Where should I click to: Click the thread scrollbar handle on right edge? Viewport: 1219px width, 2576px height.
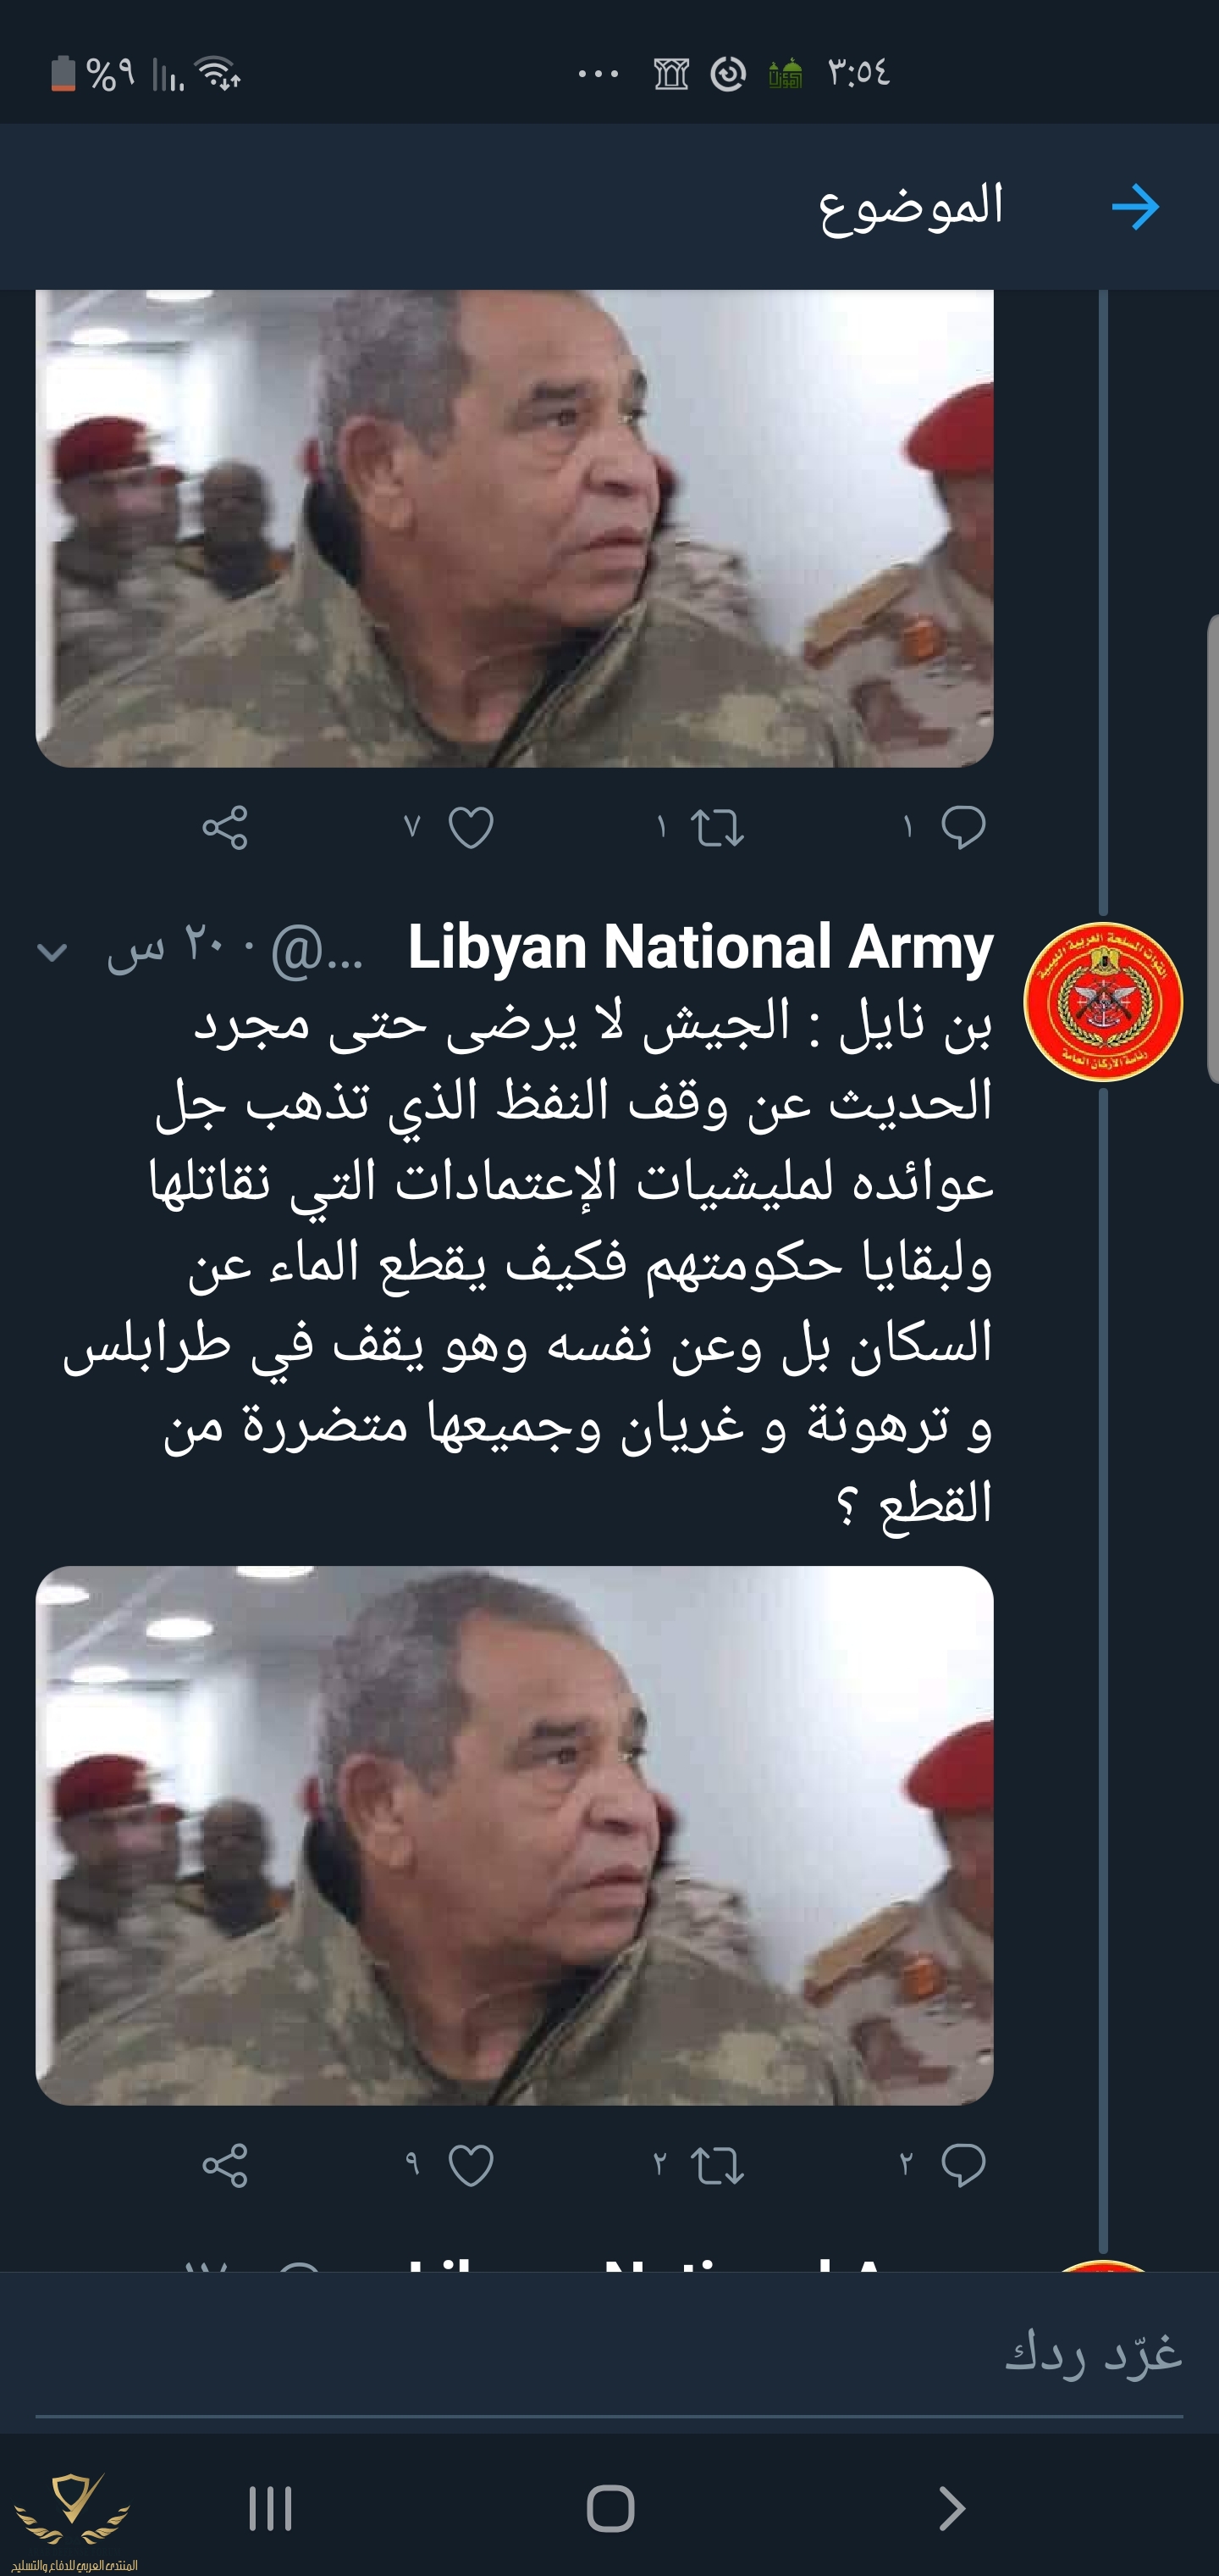[1213, 842]
